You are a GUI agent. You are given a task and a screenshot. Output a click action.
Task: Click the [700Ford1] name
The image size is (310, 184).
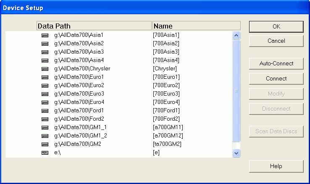pos(166,110)
